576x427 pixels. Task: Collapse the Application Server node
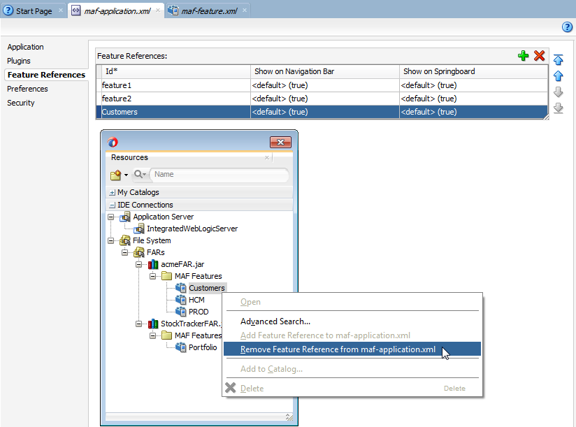[110, 217]
